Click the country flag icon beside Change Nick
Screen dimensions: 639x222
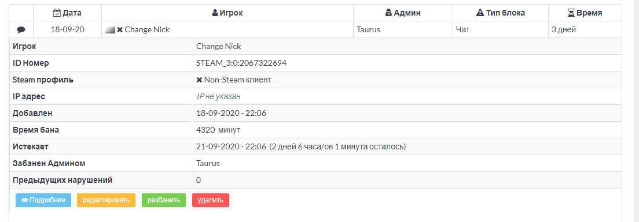tap(110, 29)
